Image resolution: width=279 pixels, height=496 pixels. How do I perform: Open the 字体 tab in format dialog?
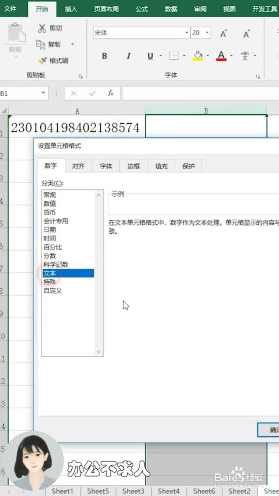click(x=106, y=166)
